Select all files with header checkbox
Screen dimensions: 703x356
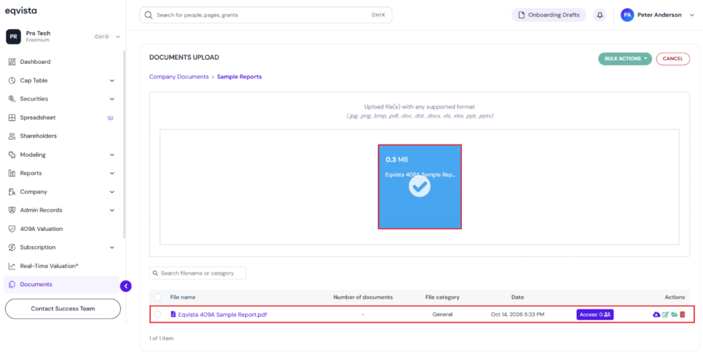[157, 297]
